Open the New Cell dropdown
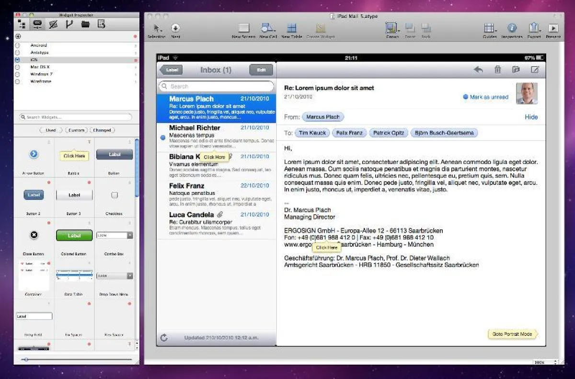The image size is (575, 379). tap(268, 28)
